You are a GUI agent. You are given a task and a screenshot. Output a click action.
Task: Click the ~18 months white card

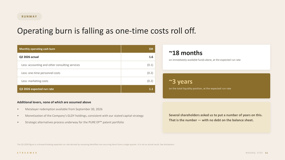pyautogui.click(x=216, y=57)
